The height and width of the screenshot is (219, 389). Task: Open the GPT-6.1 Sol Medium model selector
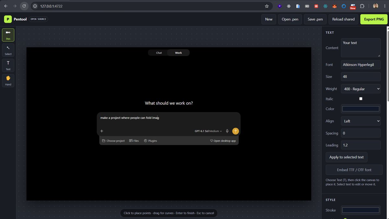[x=208, y=131]
